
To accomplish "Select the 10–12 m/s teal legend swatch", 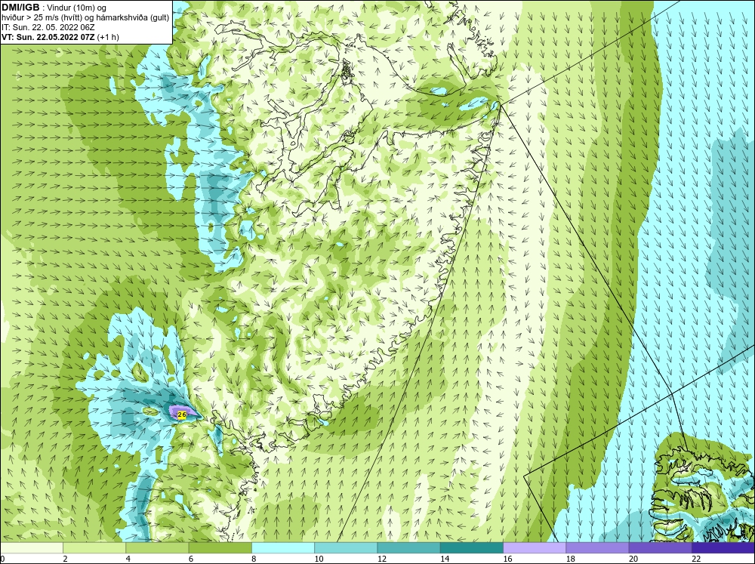I will [x=346, y=547].
